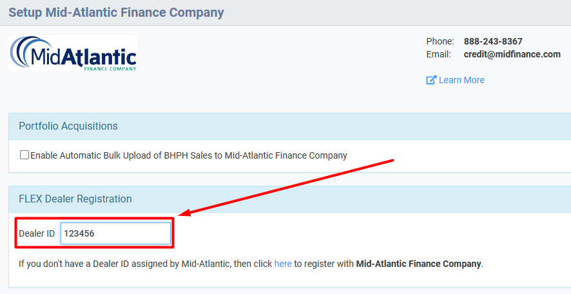Click the red arrow annotation pointing to Dealer ID
The width and height of the screenshot is (571, 294).
click(287, 187)
